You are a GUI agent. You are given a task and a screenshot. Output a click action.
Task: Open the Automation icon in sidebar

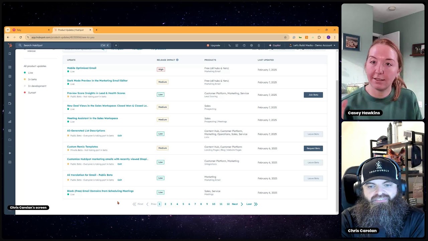tap(10, 112)
